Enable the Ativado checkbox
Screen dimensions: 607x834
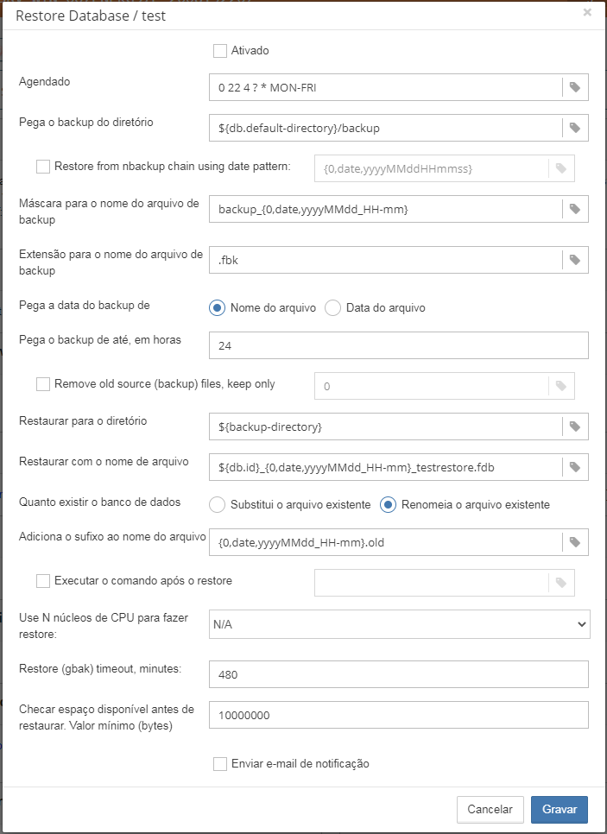click(220, 51)
